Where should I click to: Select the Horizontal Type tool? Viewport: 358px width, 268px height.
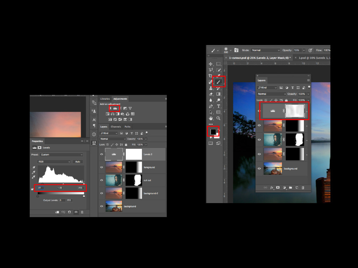coord(219,106)
